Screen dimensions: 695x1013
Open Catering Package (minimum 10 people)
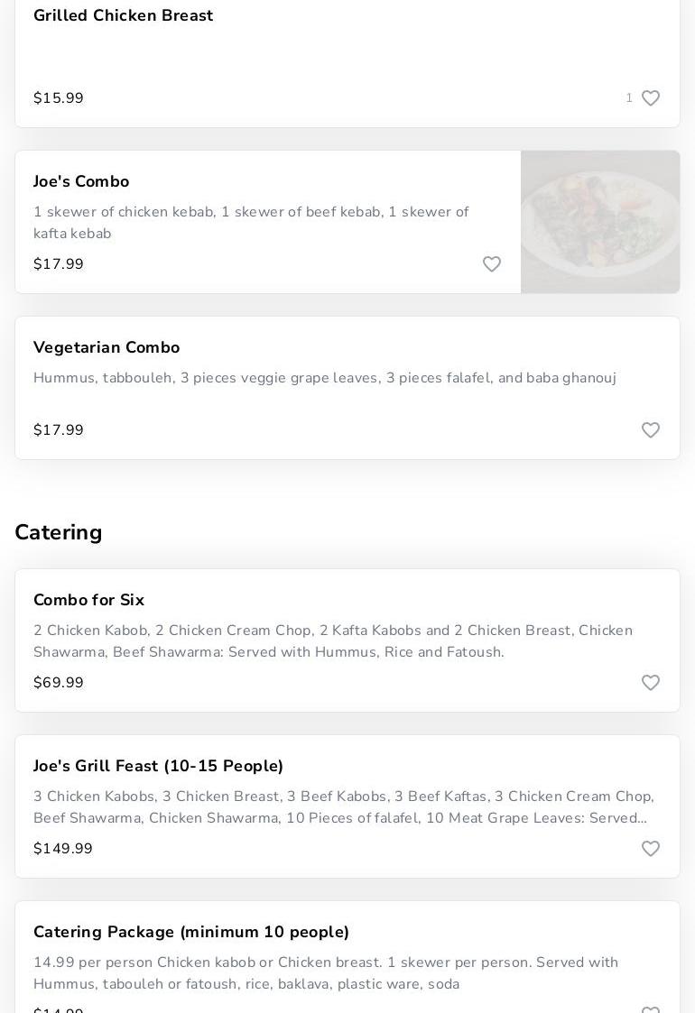pos(191,932)
